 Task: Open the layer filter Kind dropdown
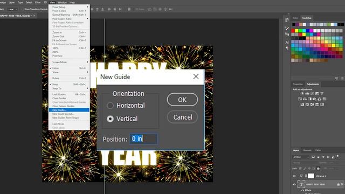click(x=301, y=157)
